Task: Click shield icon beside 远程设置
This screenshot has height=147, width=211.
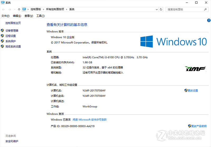Action: [2, 36]
